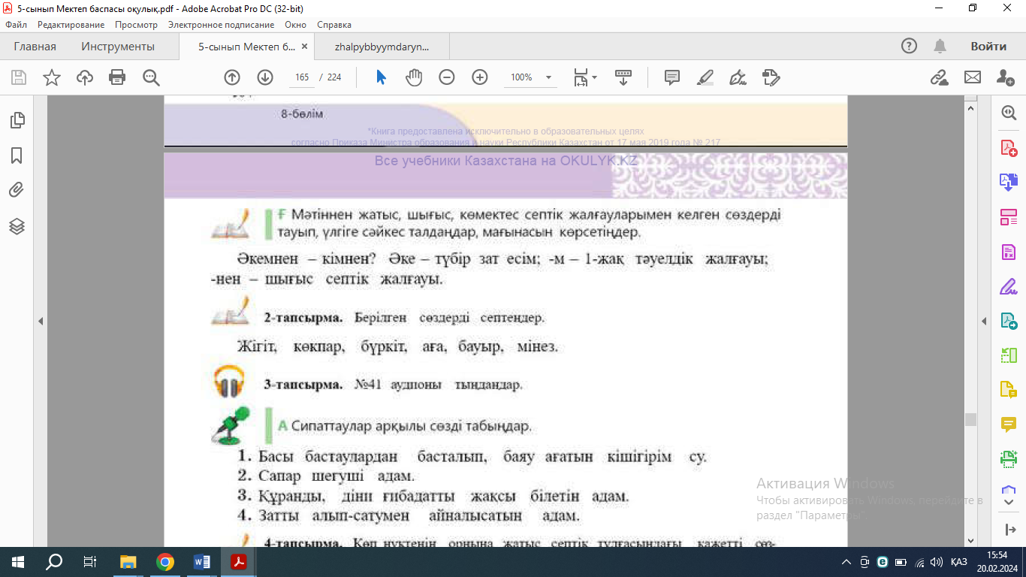
Task: Open the Редактирование menu
Action: tap(71, 25)
